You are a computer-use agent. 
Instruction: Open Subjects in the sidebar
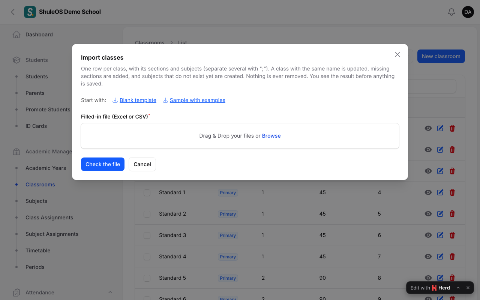(x=36, y=201)
